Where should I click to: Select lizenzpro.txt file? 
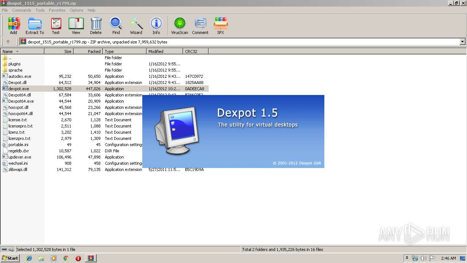(19, 138)
